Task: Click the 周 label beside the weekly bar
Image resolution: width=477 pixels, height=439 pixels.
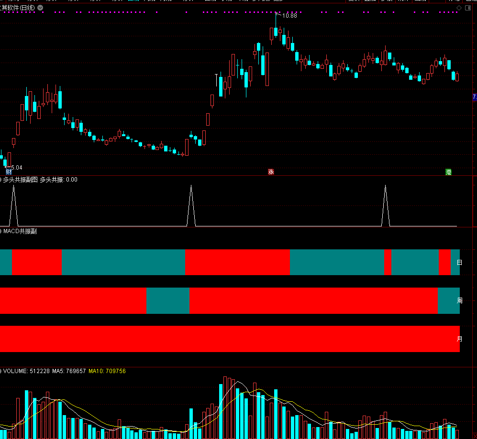Action: [460, 300]
